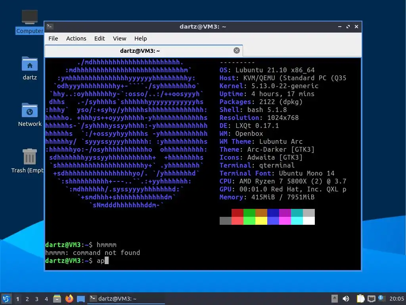Open the Lubuntu start menu
This screenshot has height=305, width=406.
pos(6,299)
